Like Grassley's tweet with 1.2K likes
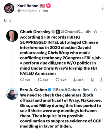Image resolution: width=110 pixels, height=135 pixels. pos(61,80)
